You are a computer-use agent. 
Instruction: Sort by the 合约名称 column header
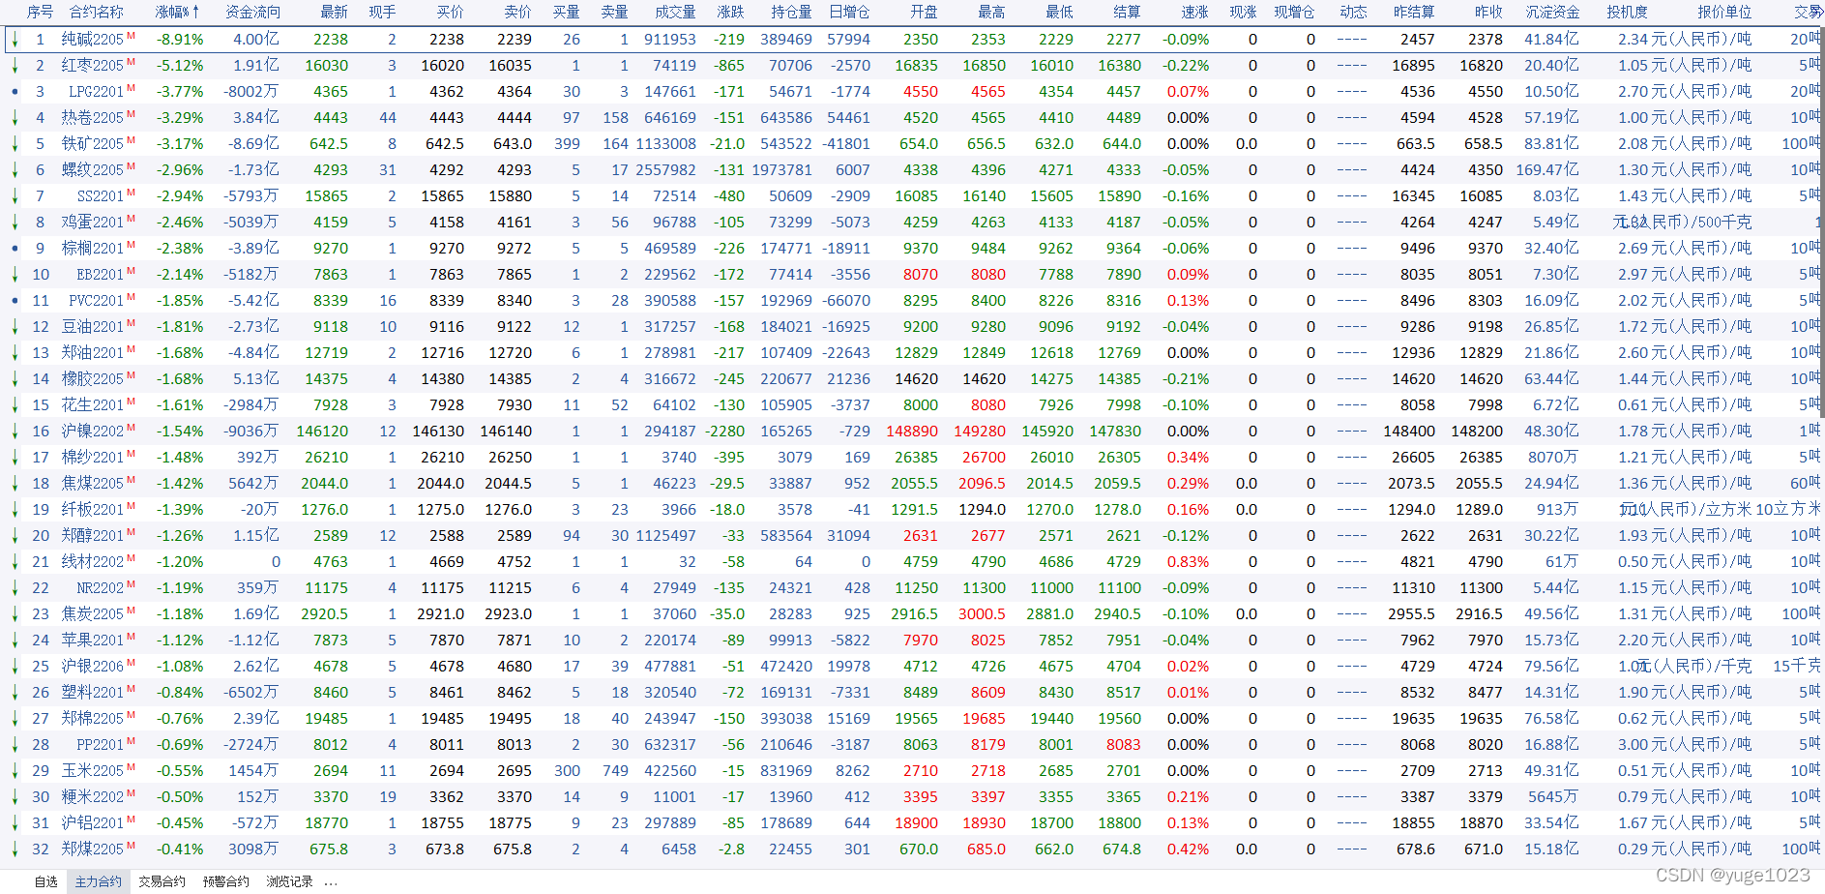coord(97,12)
